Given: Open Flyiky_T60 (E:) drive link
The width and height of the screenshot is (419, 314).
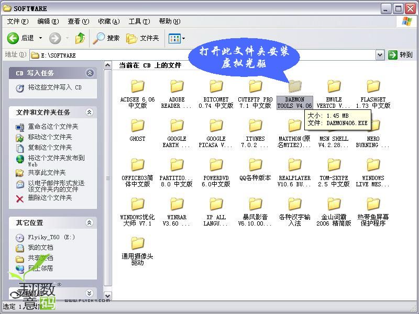Looking at the screenshot, I should pos(51,237).
